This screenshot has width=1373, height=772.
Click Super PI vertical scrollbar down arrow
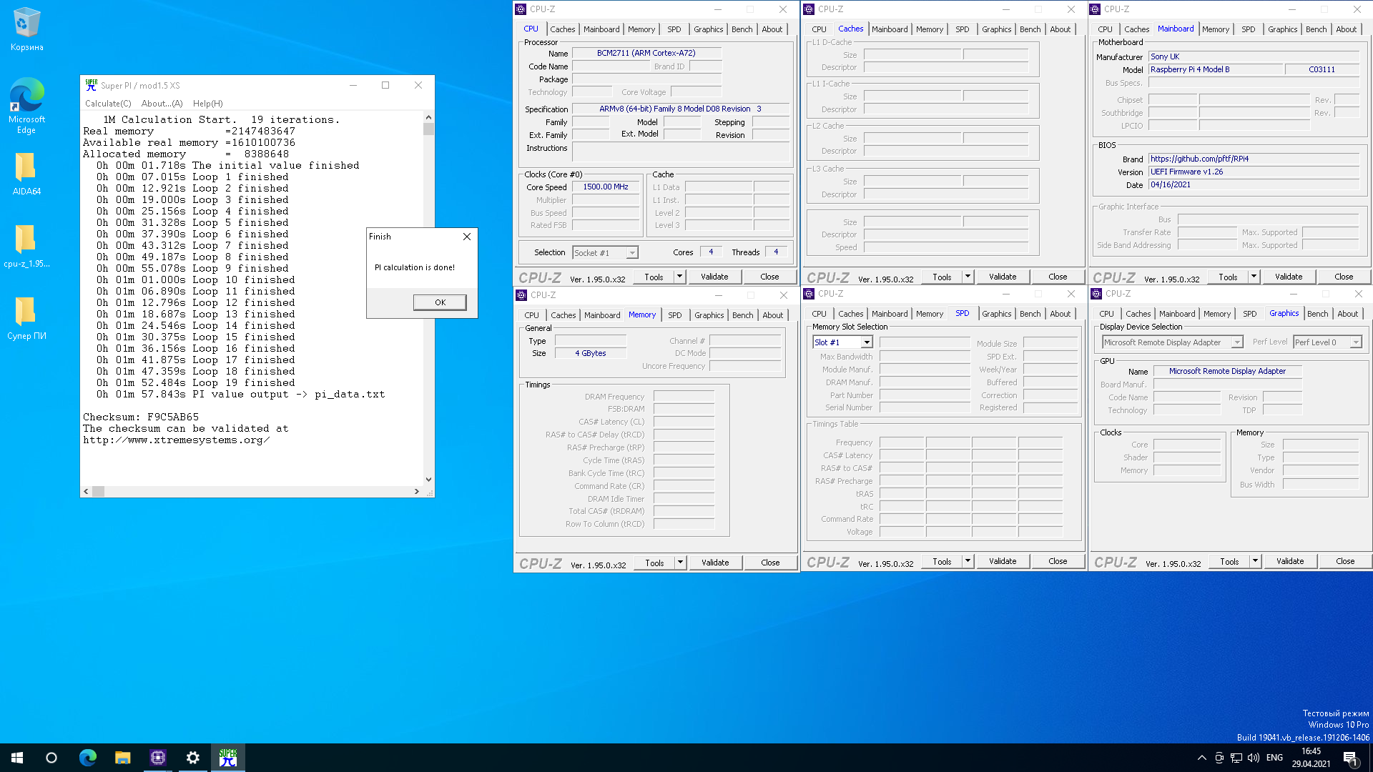(x=428, y=480)
